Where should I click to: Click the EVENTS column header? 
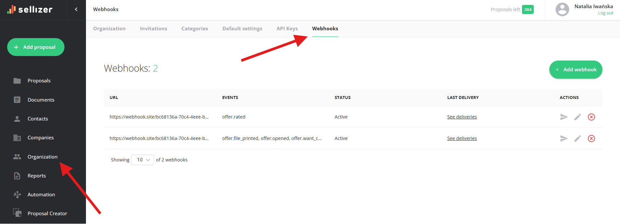pos(230,98)
